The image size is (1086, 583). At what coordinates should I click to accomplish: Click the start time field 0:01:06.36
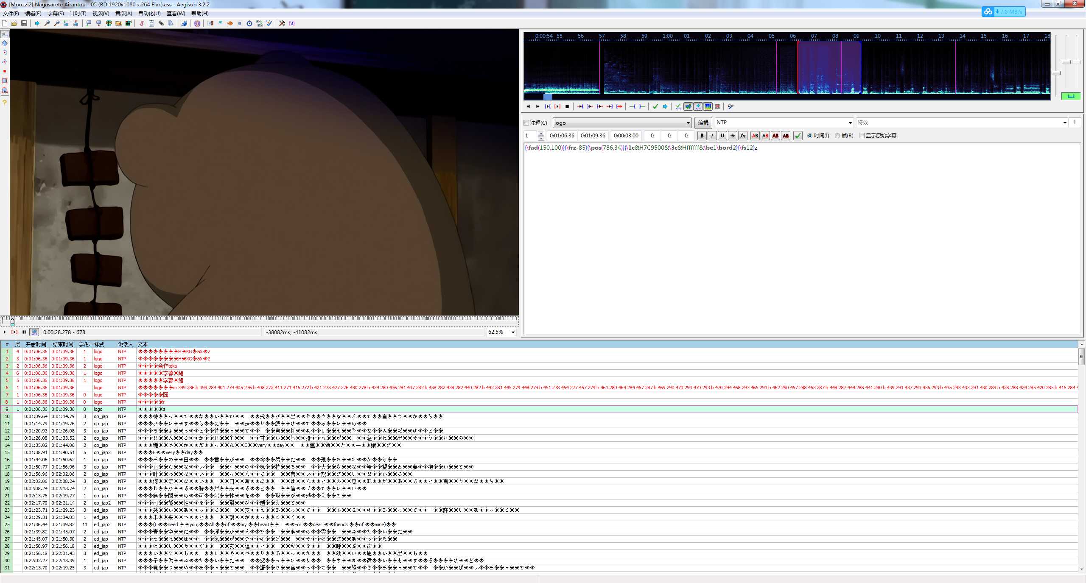(562, 136)
